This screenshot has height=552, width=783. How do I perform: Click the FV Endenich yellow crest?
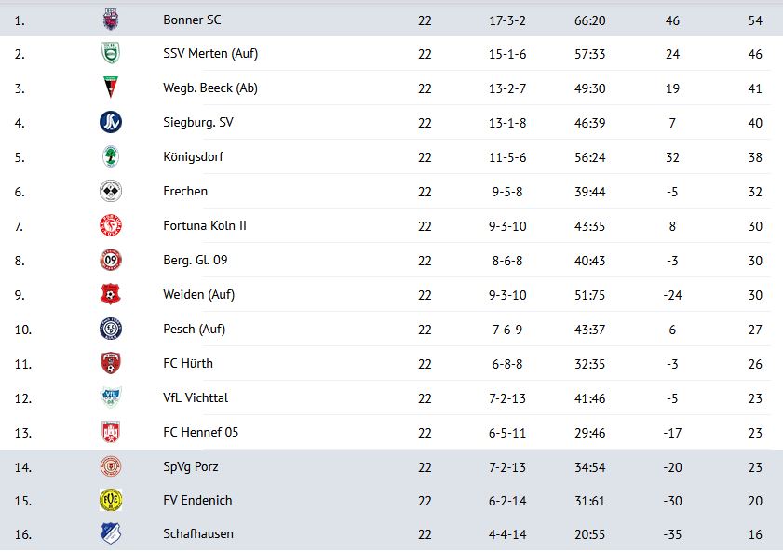[x=111, y=500]
